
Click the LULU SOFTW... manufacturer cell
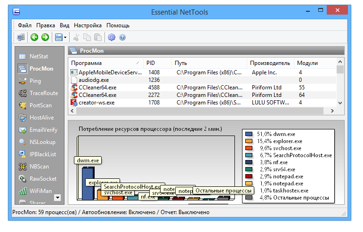point(270,103)
